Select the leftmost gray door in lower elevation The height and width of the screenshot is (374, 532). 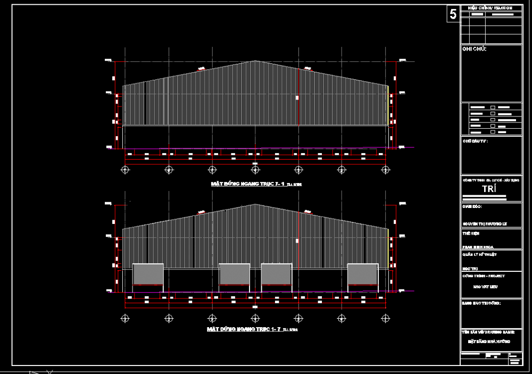click(148, 274)
